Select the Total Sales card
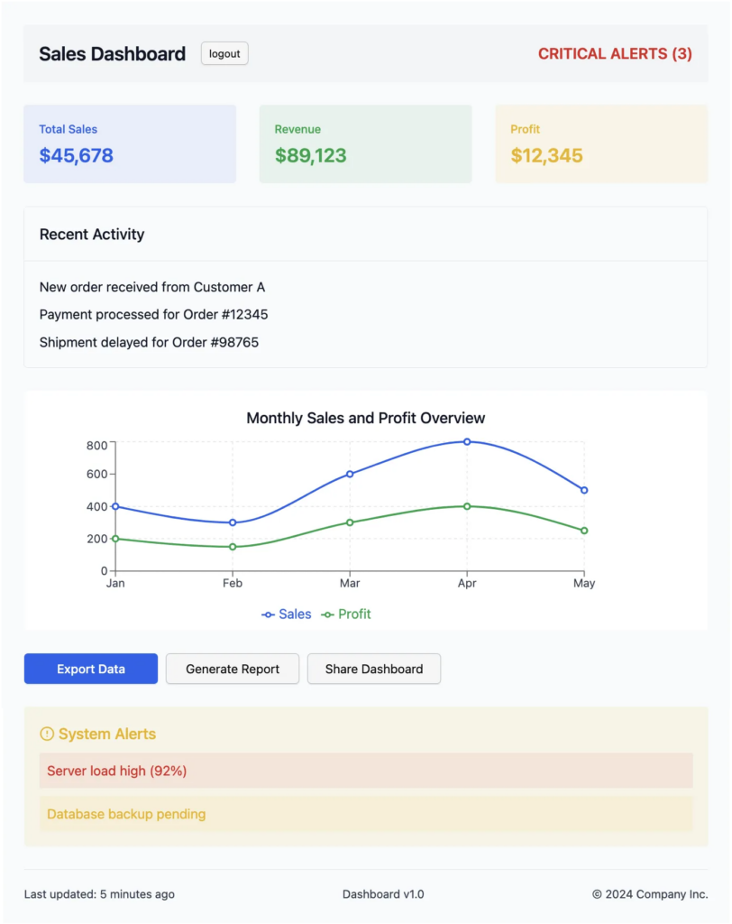The height and width of the screenshot is (924, 732). pos(130,143)
